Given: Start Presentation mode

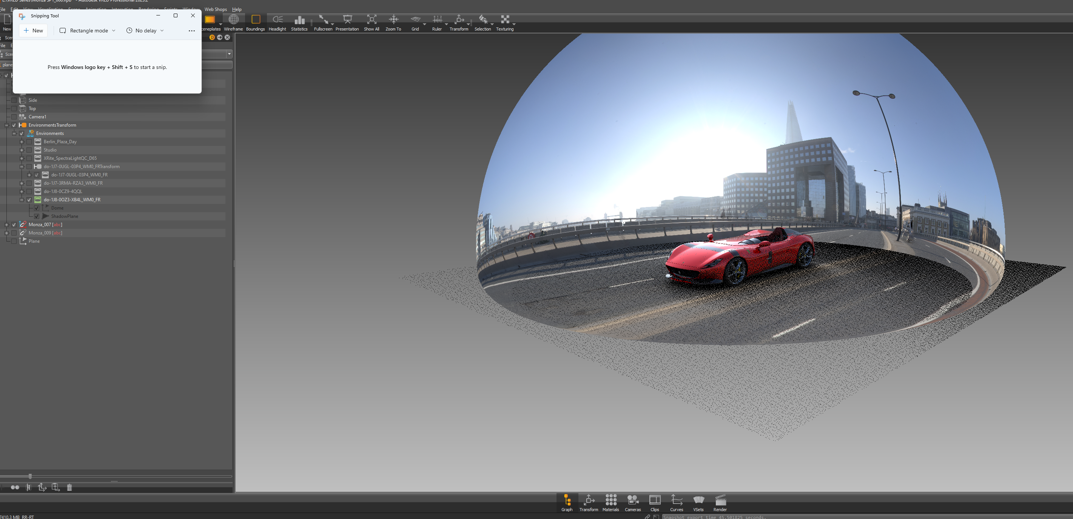Looking at the screenshot, I should (347, 23).
